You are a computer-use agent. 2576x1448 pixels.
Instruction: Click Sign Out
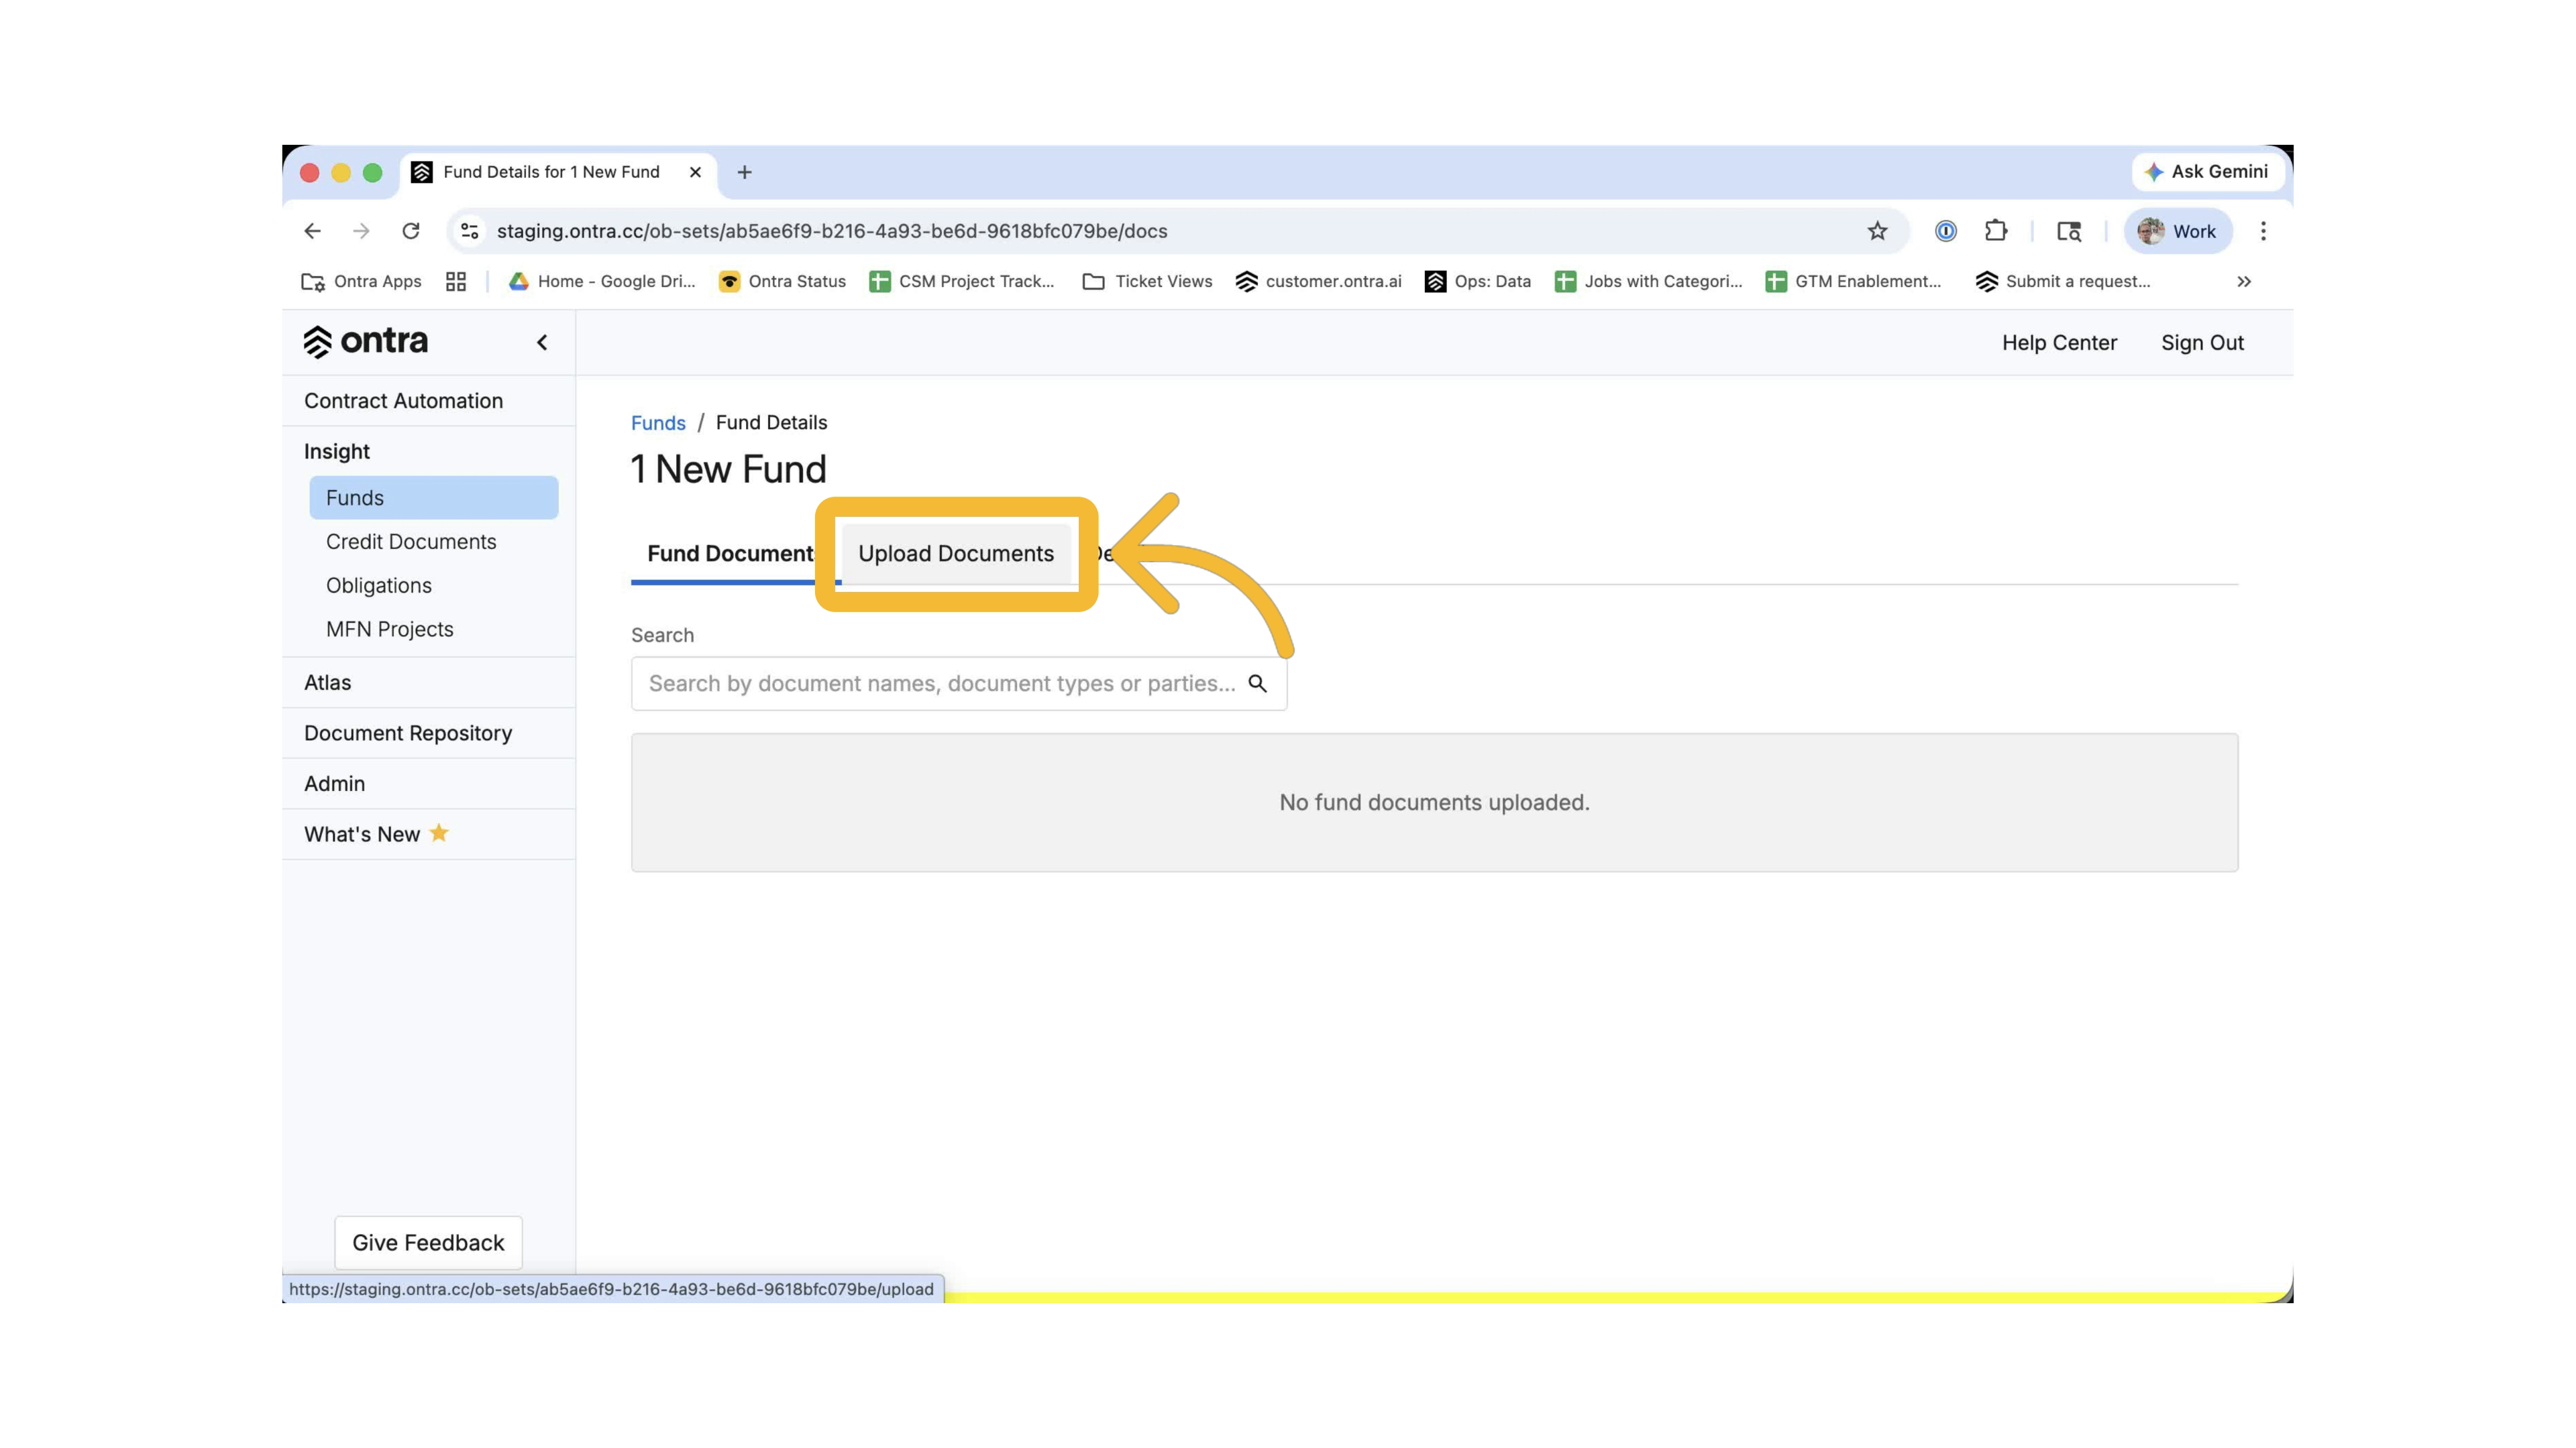click(x=2202, y=343)
